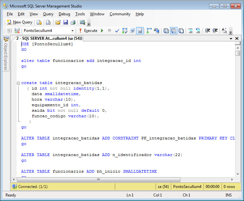The width and height of the screenshot is (244, 201).
Task: Click the Open File folder icon
Action: tap(58, 22)
